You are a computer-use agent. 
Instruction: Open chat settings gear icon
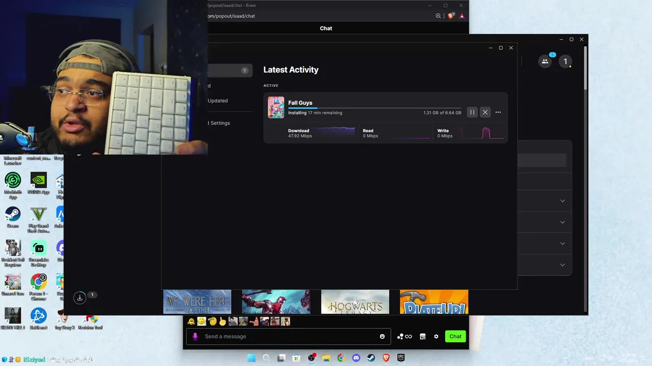[436, 337]
